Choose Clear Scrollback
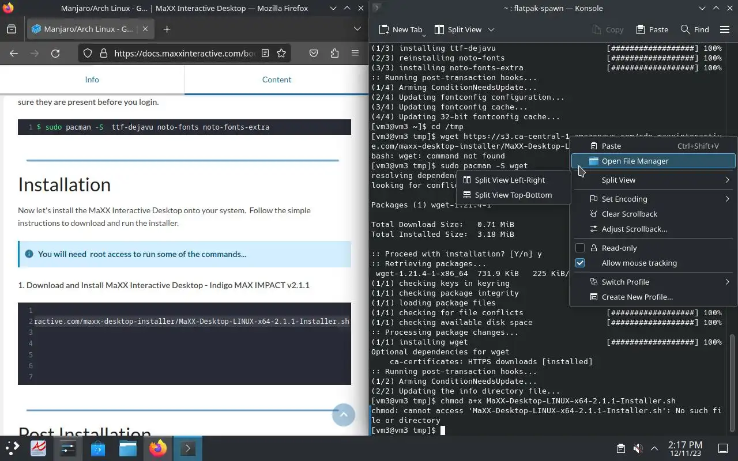The height and width of the screenshot is (461, 738). [x=653, y=214]
